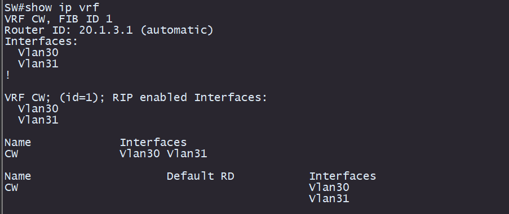Click the Router ID 20.1.3.1 value
The width and height of the screenshot is (509, 214).
[x=106, y=30]
